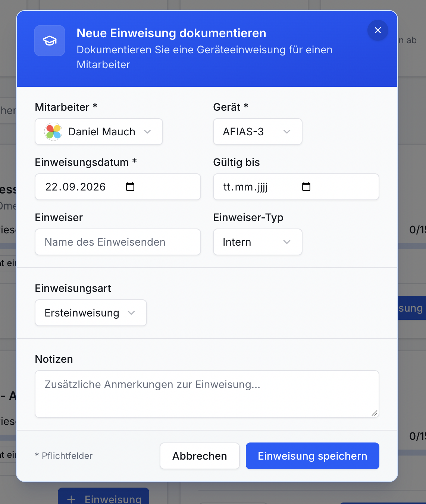Open the Einweisungsart dropdown showing Ersteinweisung
Screen dimensions: 426x504
[x=91, y=313]
